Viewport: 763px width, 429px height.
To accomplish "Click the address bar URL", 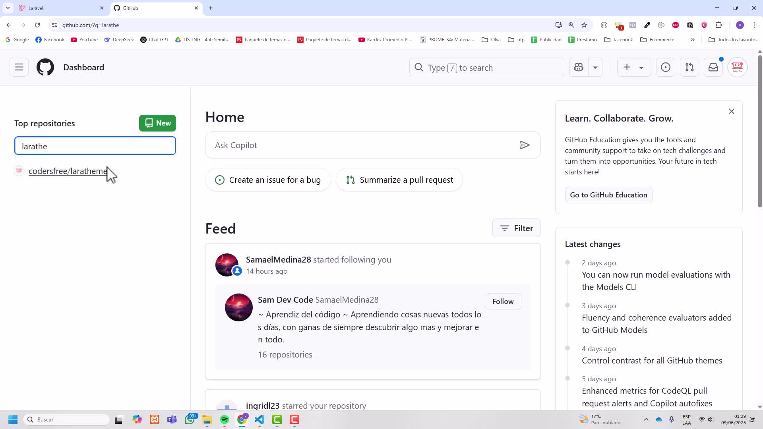I will pos(91,25).
